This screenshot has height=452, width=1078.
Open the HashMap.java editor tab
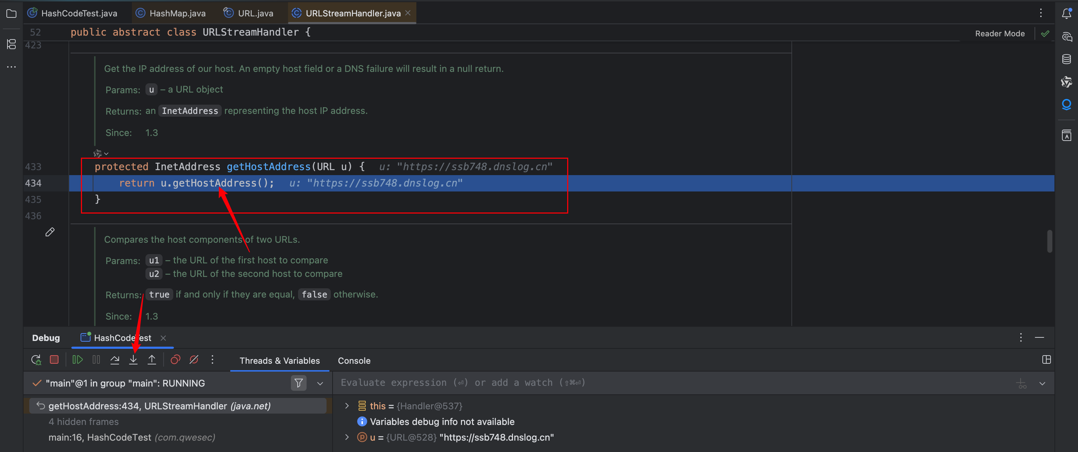177,14
